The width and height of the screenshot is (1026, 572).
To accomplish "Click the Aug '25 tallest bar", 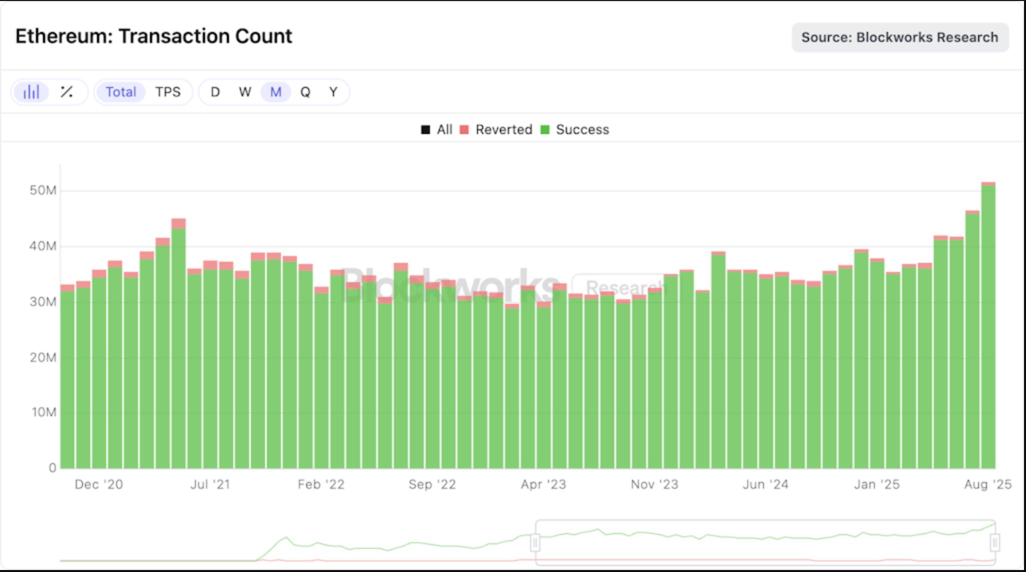I will click(988, 325).
